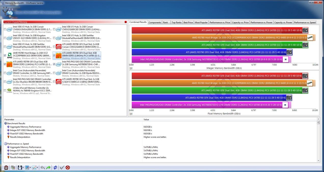Switch to the Rank tab
The image size is (324, 172).
click(x=166, y=22)
